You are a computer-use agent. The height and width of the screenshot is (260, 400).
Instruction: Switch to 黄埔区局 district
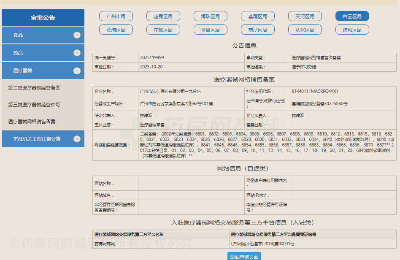tap(116, 30)
